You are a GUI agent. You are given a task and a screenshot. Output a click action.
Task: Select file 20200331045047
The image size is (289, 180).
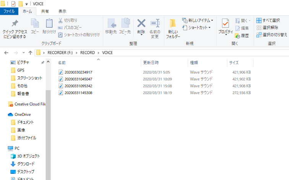pos(78,79)
